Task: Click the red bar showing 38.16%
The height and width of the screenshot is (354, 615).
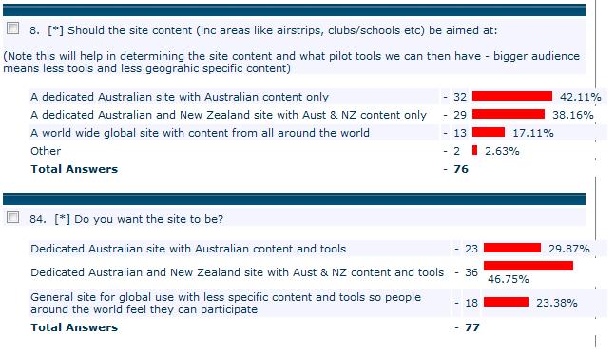Action: 509,114
